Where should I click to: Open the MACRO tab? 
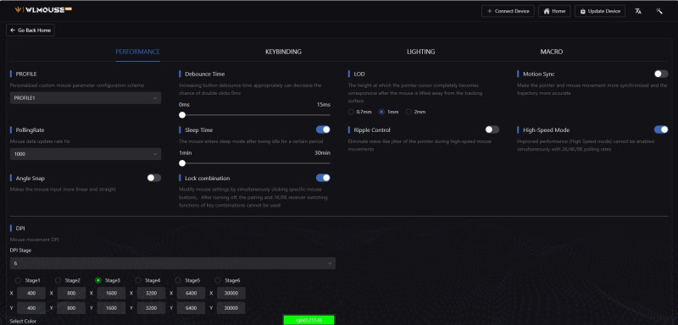click(x=552, y=52)
